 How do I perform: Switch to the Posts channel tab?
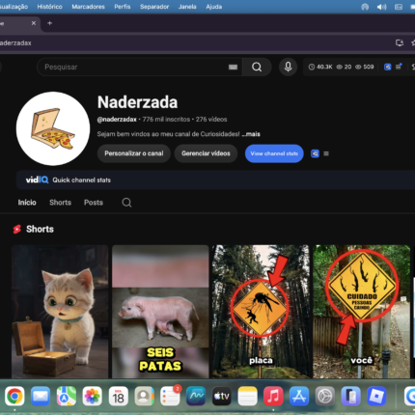pyautogui.click(x=94, y=203)
